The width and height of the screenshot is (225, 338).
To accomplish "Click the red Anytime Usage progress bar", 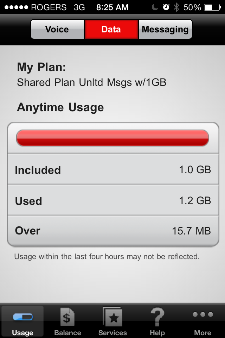I will coord(112,138).
